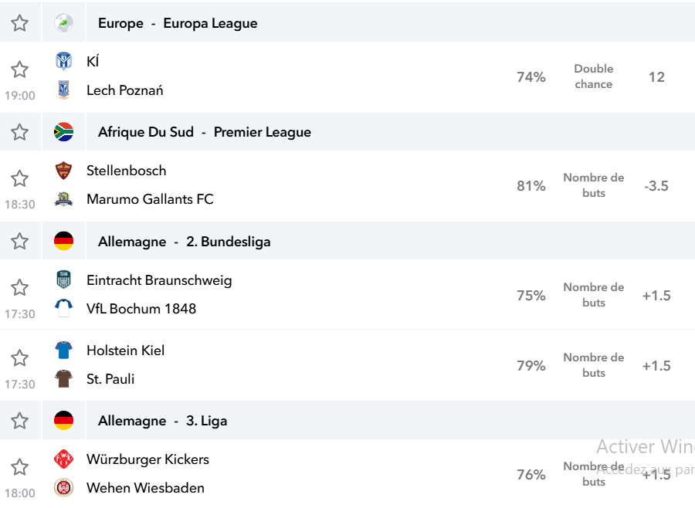Open the KÍ club crest
The height and width of the screenshot is (508, 695).
coord(63,61)
